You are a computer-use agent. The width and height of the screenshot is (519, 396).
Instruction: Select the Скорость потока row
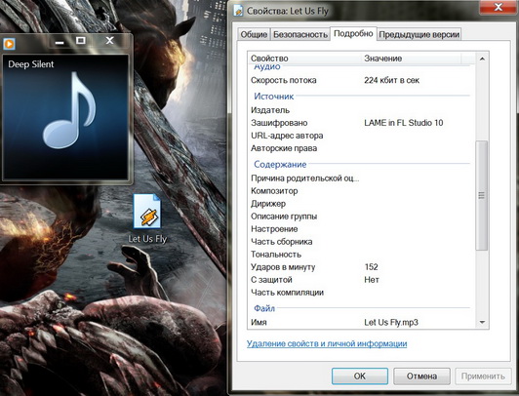pyautogui.click(x=361, y=80)
